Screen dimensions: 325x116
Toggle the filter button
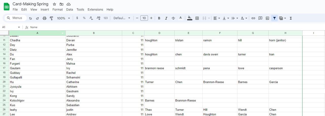coord(274,18)
